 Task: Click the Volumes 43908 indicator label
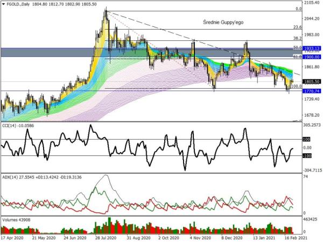(x=17, y=220)
